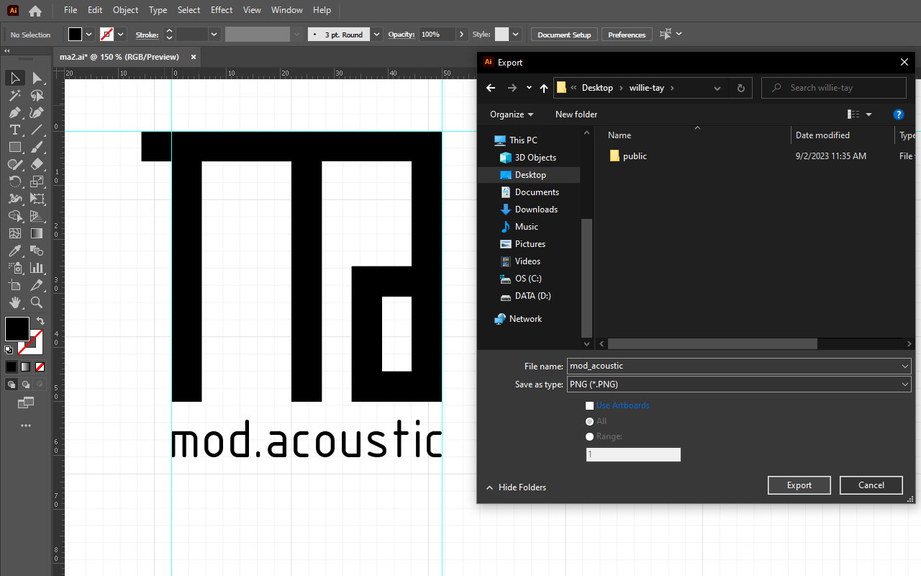Open the Type menu

[x=158, y=10]
